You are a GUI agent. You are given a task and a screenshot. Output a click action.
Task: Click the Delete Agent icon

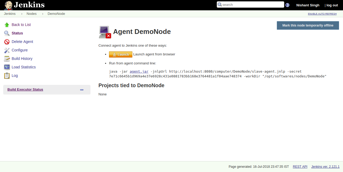[7, 42]
